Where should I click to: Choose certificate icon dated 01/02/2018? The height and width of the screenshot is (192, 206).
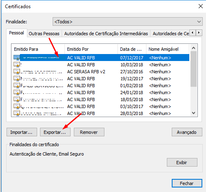17,86
